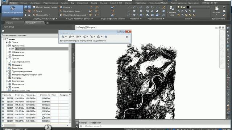Open the Объект профилирования ribbon dropdown

click(x=74, y=15)
